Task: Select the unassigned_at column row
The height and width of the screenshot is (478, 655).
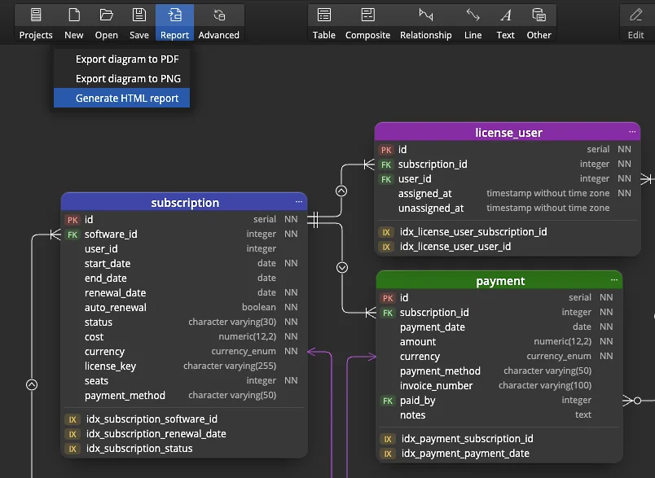Action: pyautogui.click(x=508, y=208)
